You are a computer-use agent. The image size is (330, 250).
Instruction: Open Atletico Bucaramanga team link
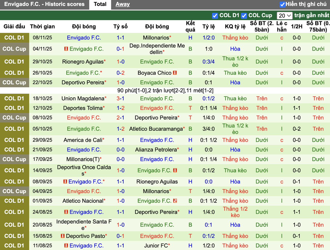(x=156, y=129)
